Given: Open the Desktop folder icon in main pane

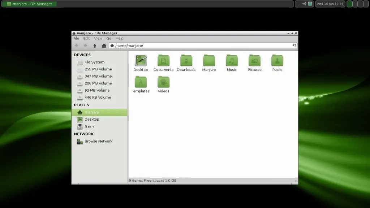Looking at the screenshot, I should coord(141,63).
